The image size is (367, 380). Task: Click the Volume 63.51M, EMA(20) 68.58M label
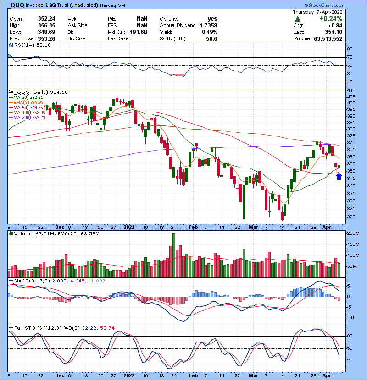pyautogui.click(x=56, y=233)
